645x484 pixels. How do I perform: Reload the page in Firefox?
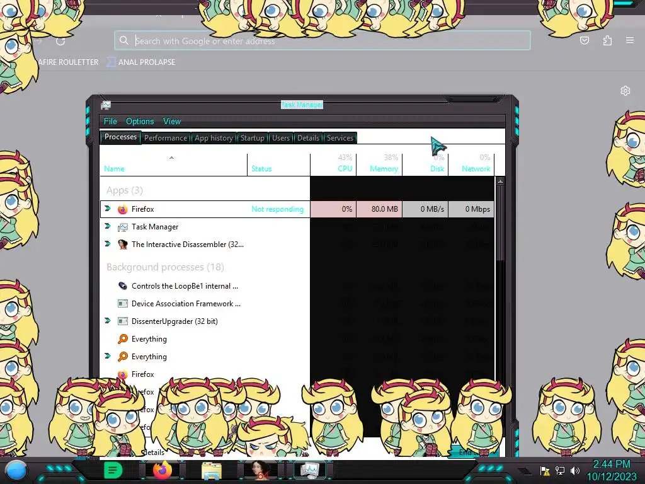tap(60, 41)
